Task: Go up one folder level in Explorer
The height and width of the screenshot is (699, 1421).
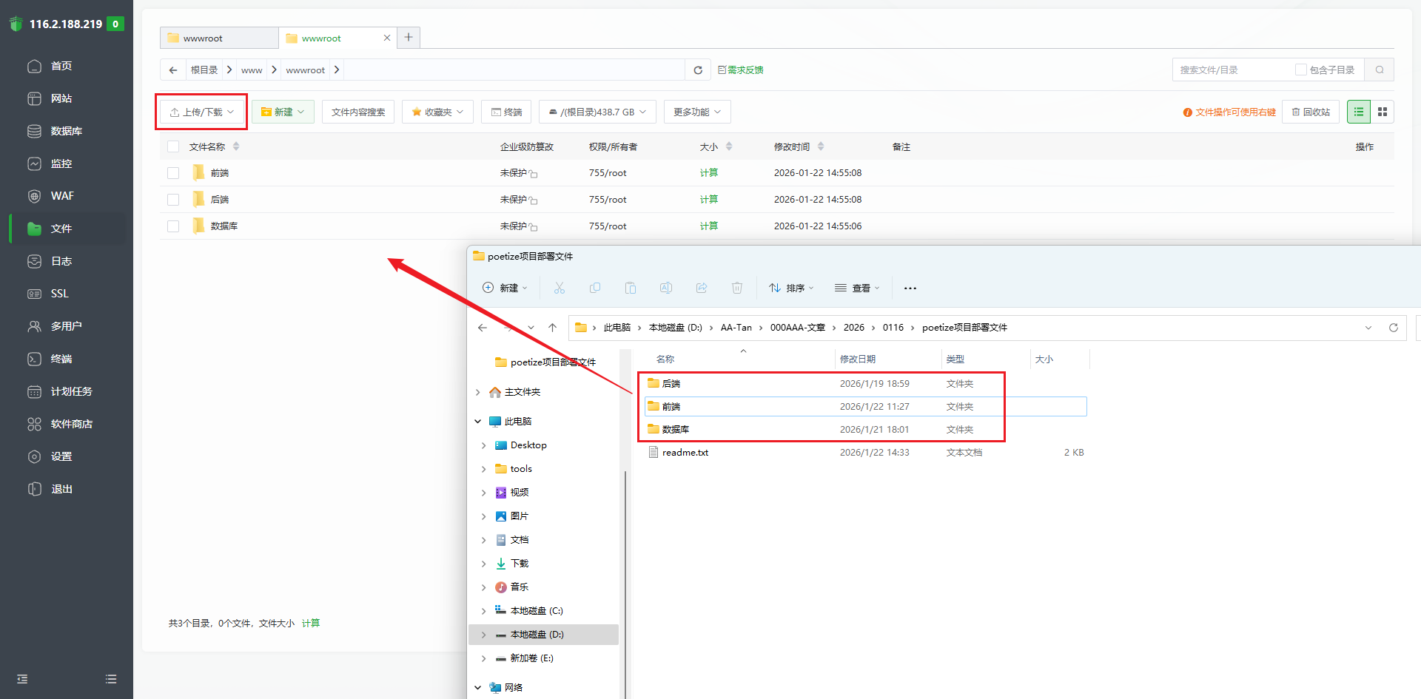Action: (552, 328)
